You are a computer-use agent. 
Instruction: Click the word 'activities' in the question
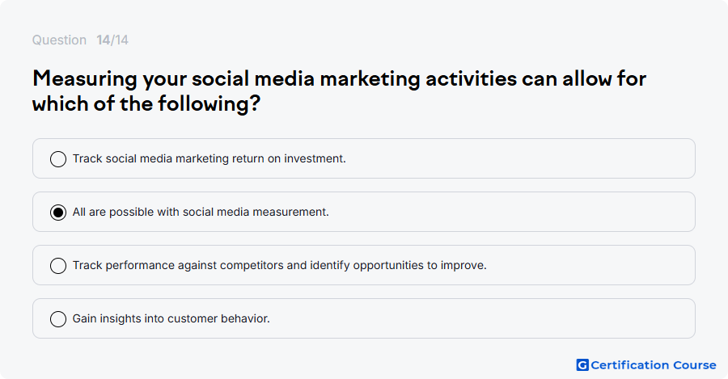472,78
